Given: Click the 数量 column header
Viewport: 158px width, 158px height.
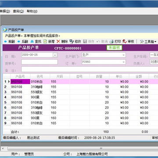Looking at the screenshot, I should click(99, 76).
